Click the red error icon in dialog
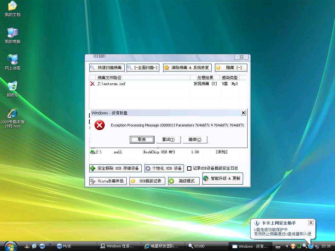 (x=99, y=125)
